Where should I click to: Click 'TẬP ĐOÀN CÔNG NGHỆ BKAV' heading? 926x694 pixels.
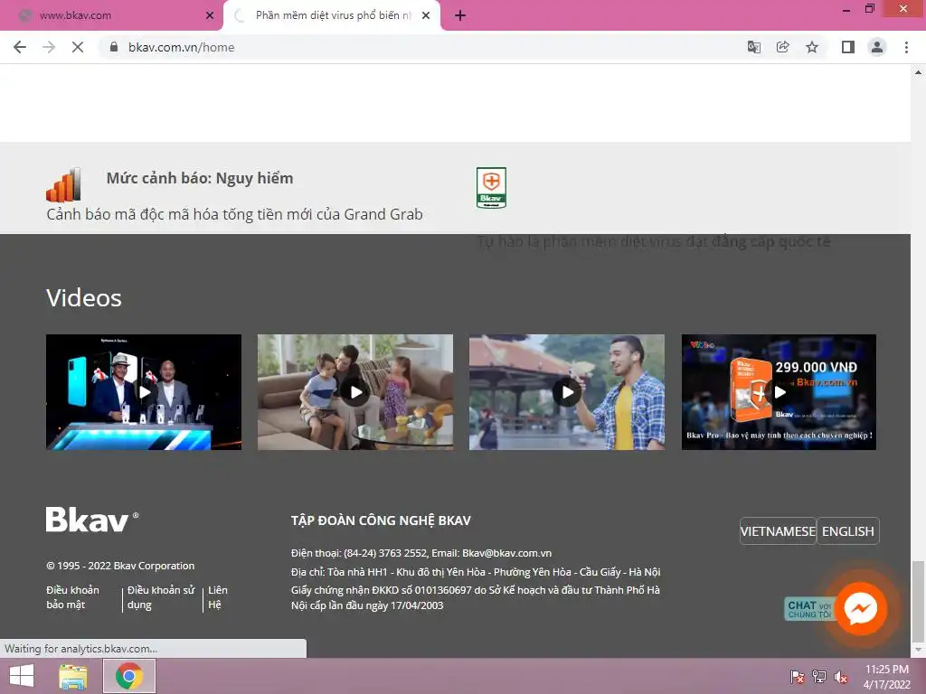click(381, 520)
